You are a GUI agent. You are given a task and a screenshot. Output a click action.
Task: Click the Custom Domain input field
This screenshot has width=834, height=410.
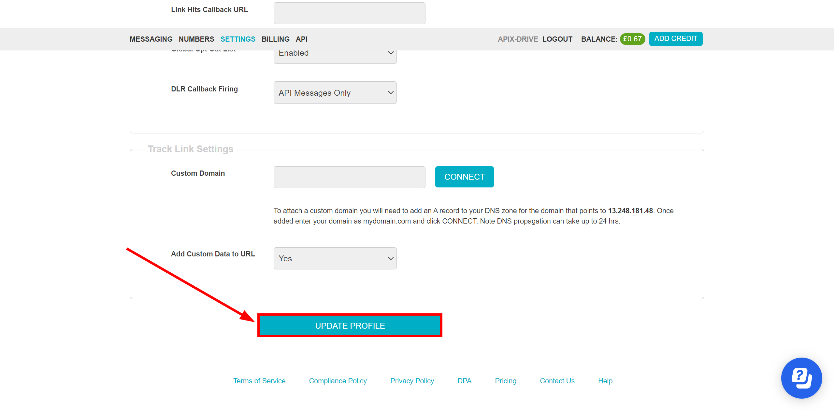click(349, 176)
